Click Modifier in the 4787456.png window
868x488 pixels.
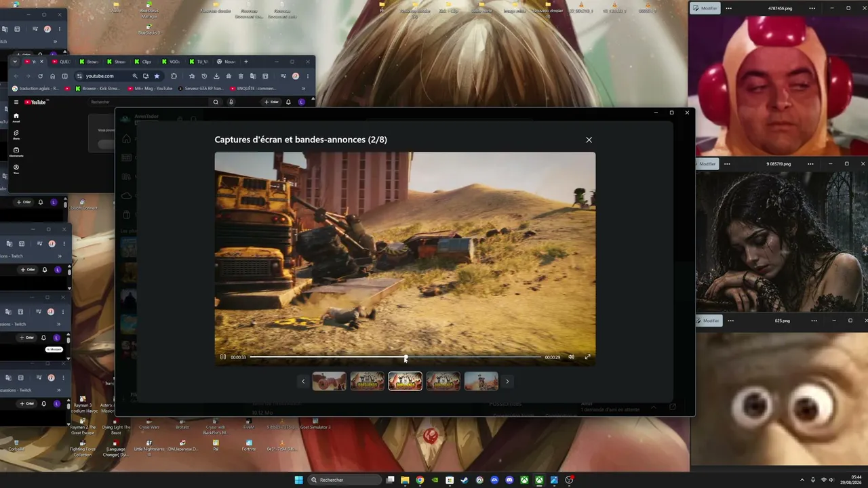[706, 8]
